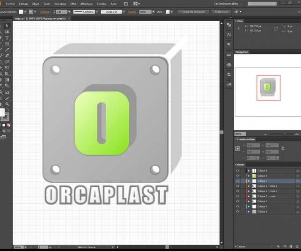Expand Calque 8 layer contents
Viewport: 301px width, 251px height.
(x=249, y=176)
